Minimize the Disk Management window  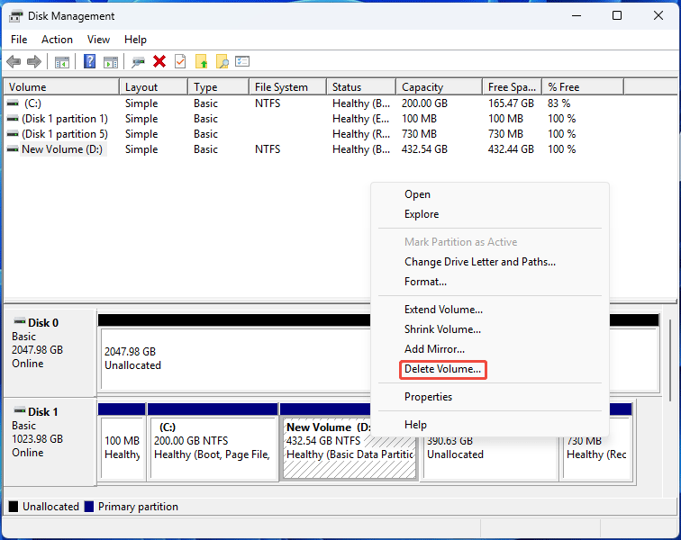pos(577,16)
